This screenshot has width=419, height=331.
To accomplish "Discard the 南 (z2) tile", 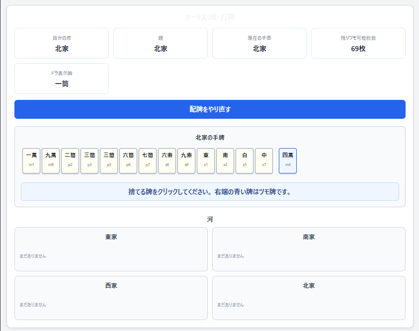I will point(225,161).
